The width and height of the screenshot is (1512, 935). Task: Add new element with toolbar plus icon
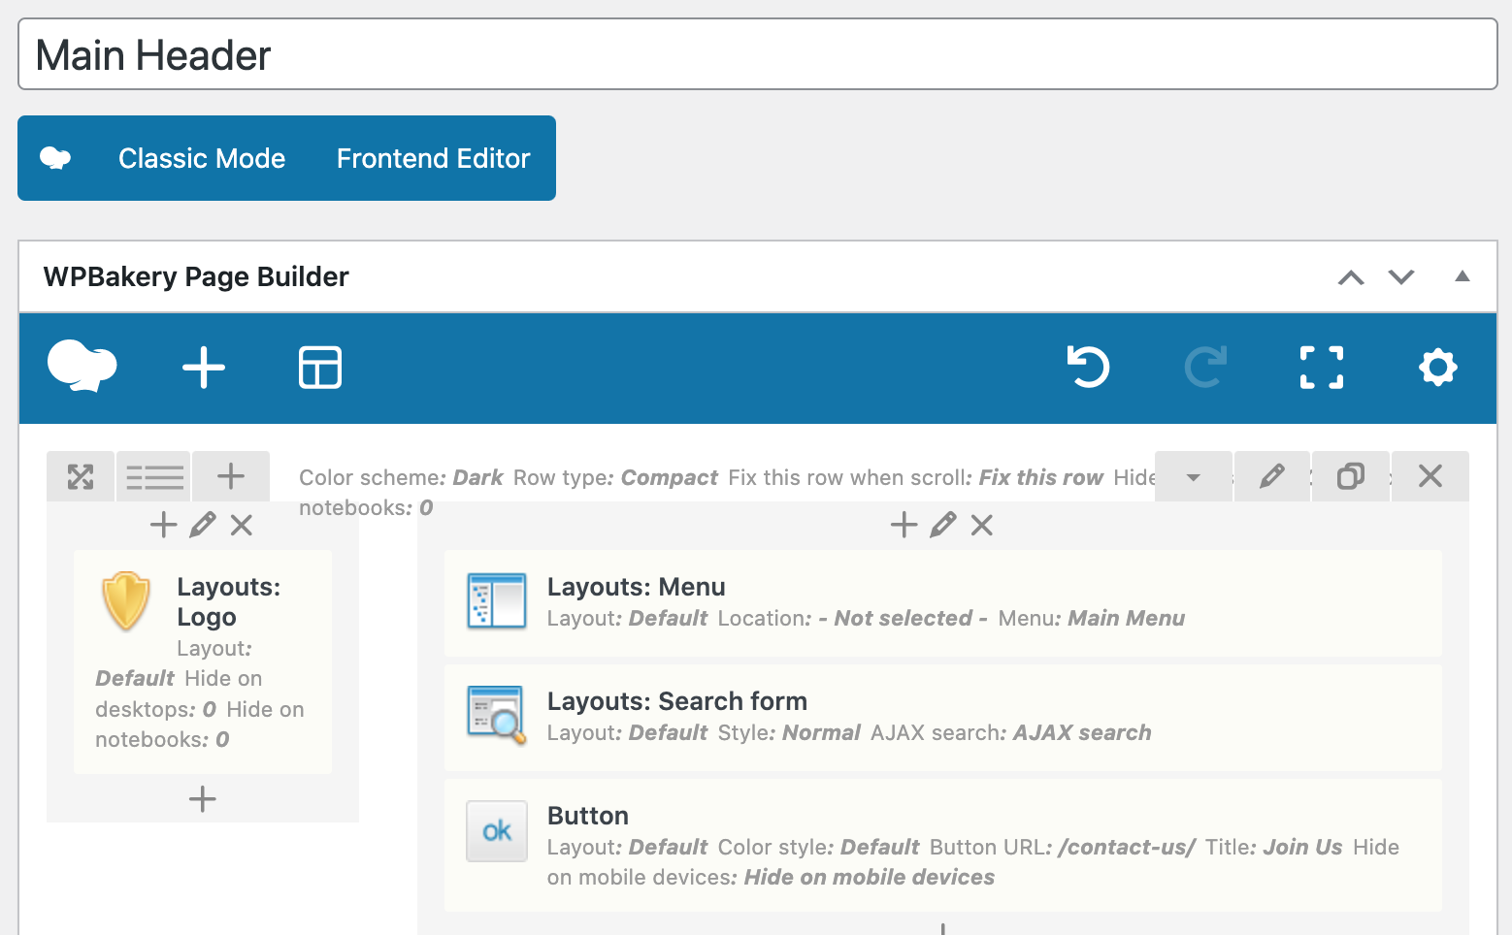tap(204, 368)
